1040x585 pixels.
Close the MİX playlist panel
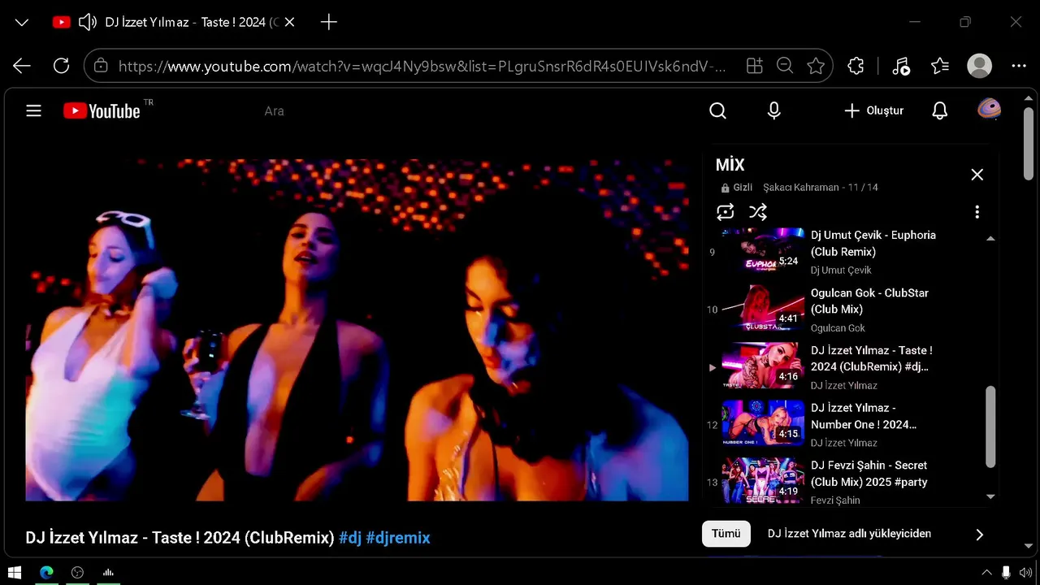(977, 175)
